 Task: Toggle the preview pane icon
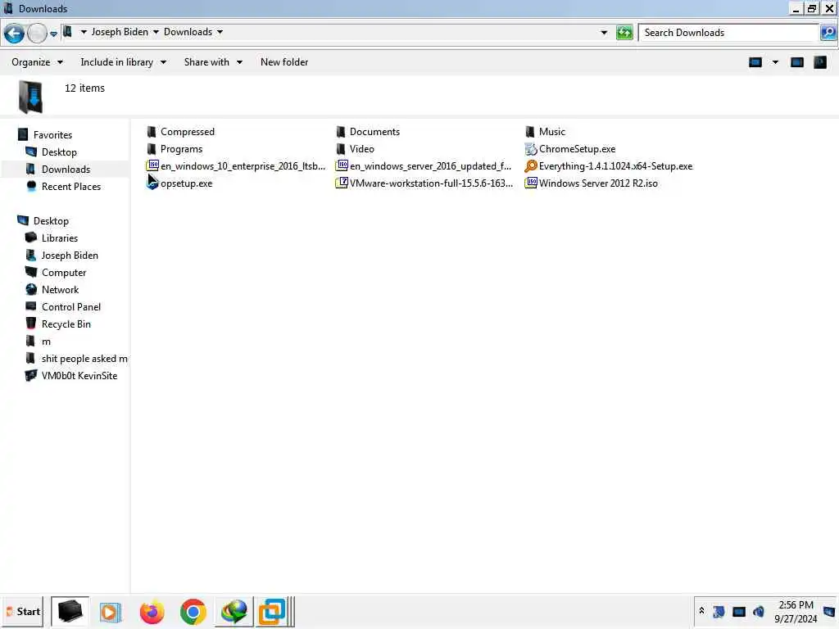[796, 62]
